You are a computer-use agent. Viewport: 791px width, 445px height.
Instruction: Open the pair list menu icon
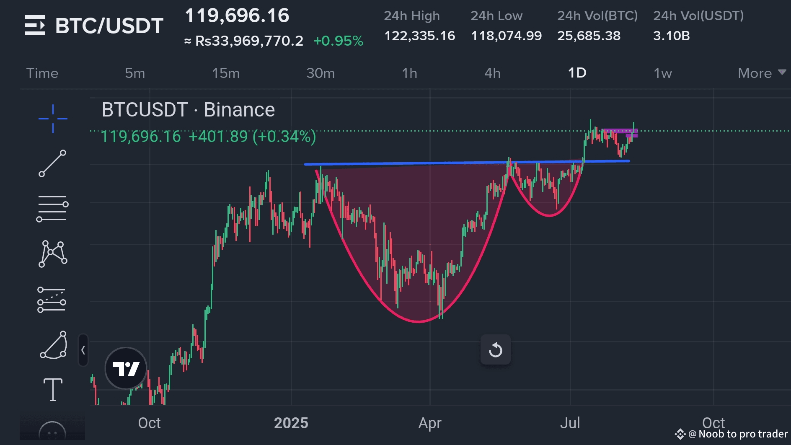tap(34, 25)
